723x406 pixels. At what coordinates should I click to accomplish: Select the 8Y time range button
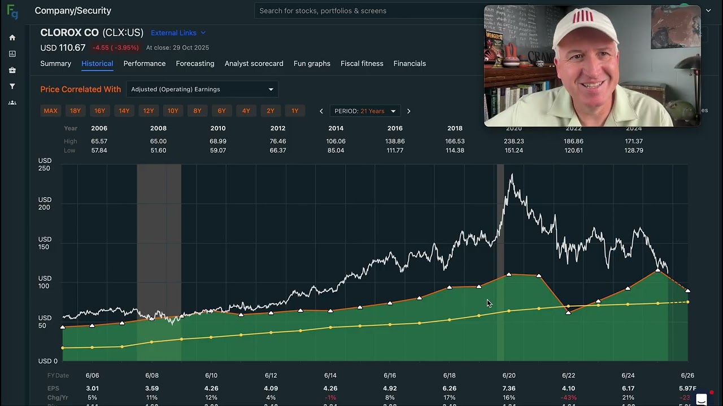point(197,111)
